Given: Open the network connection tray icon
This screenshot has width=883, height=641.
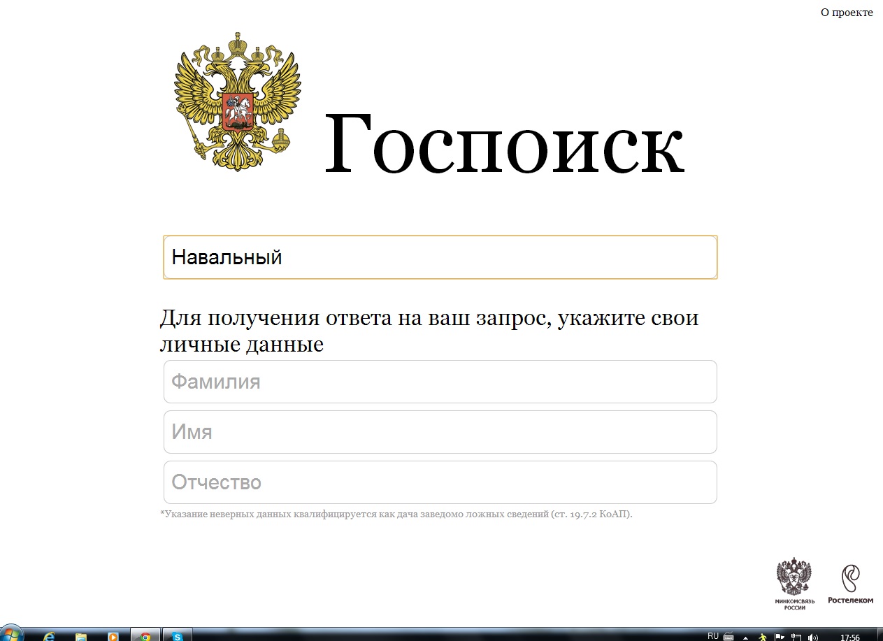Looking at the screenshot, I should coord(796,637).
